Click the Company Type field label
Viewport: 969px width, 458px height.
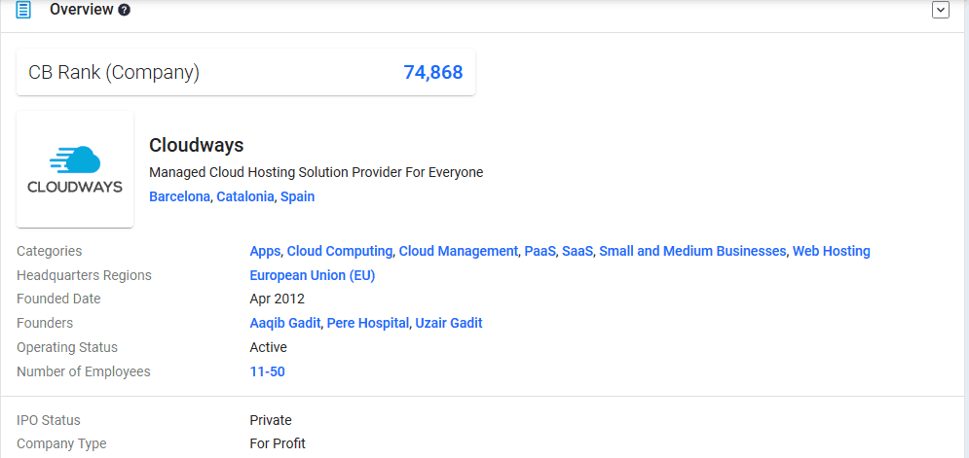pyautogui.click(x=61, y=443)
